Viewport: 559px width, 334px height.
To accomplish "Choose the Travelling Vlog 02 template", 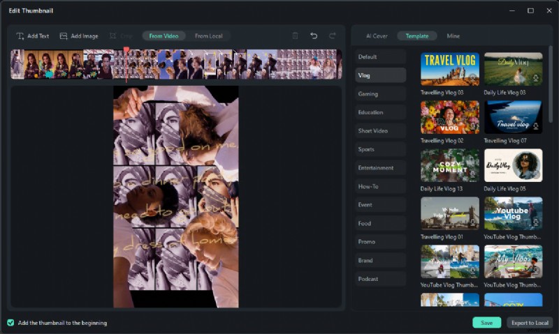I will [x=450, y=117].
